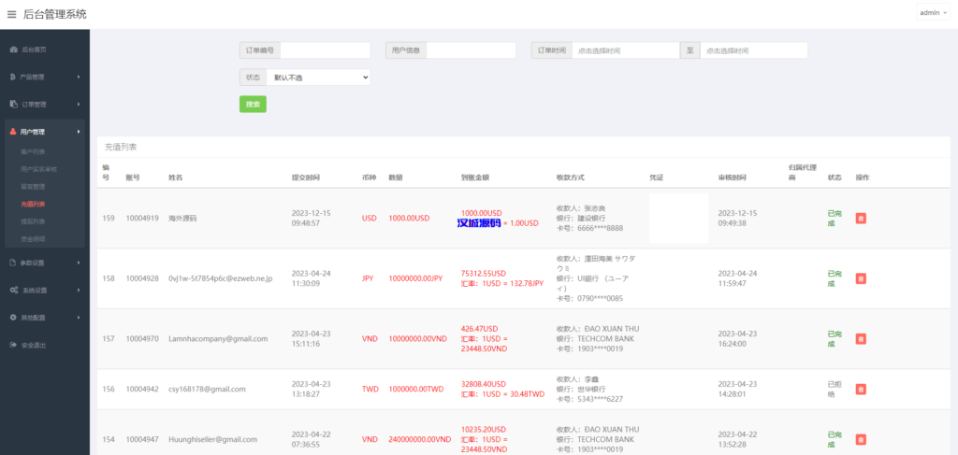Click the 安全退出 logout icon
958x455 pixels.
(x=13, y=345)
